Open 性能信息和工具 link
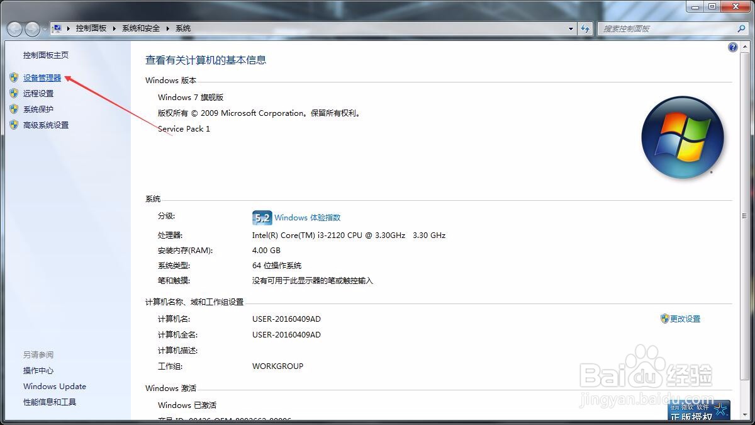 click(50, 402)
